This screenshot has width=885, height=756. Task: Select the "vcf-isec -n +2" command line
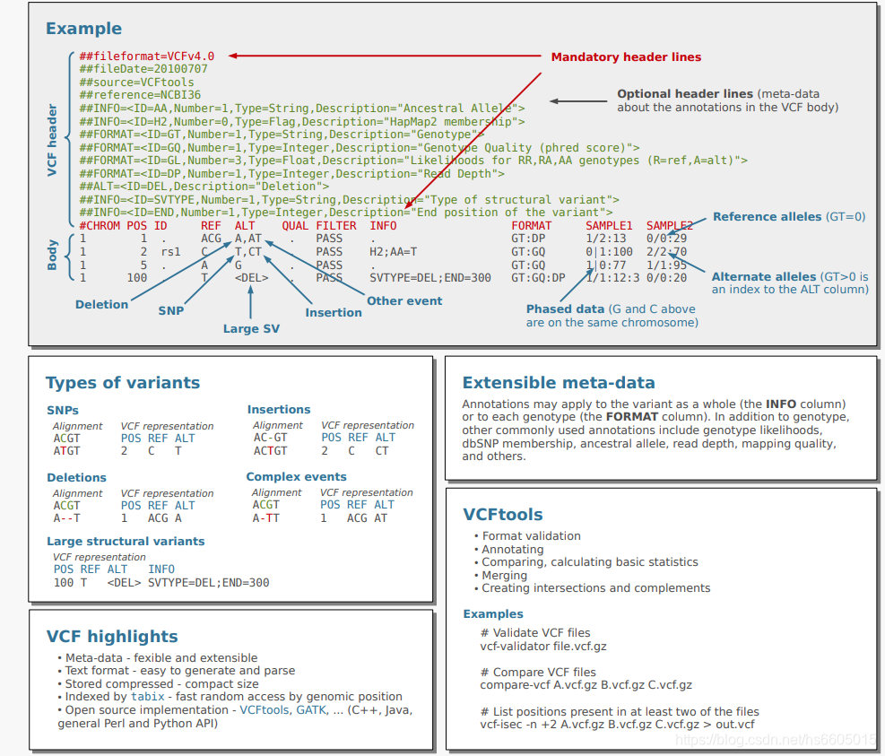coord(617,725)
